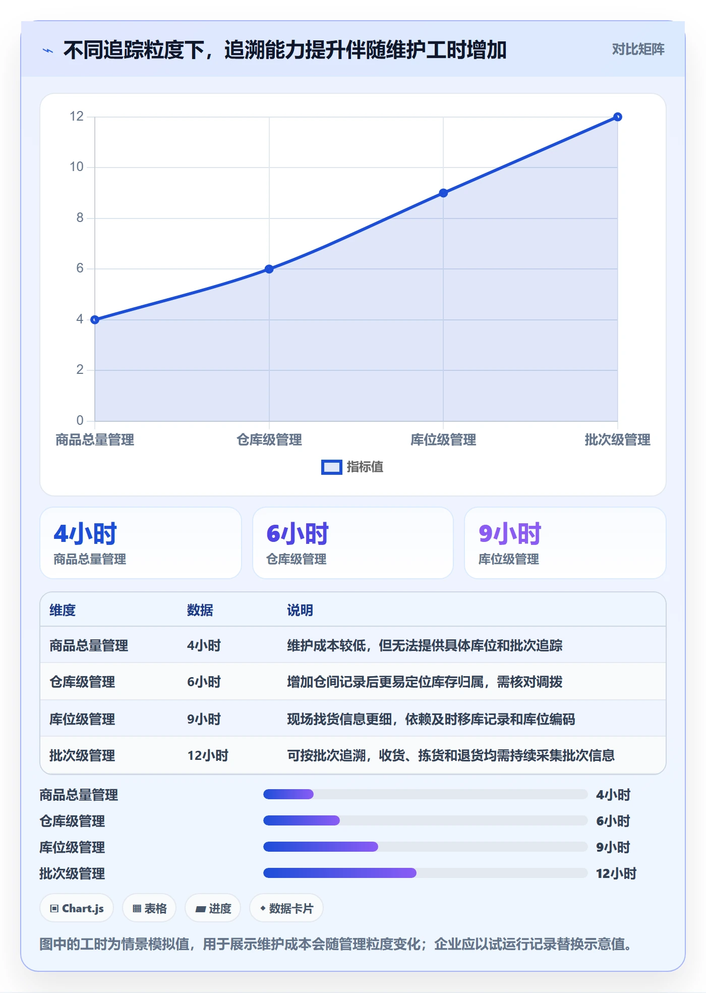Click the 批次级管理 progress bar
The width and height of the screenshot is (706, 993).
point(425,873)
